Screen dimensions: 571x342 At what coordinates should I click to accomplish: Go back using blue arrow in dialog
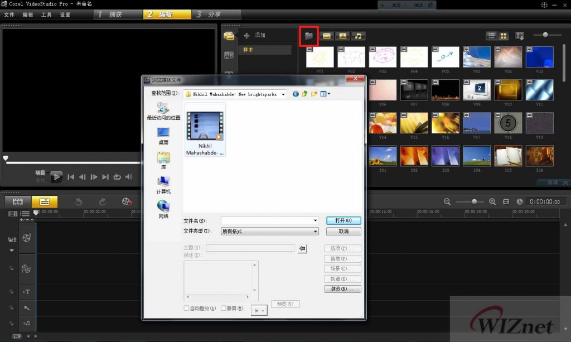tap(296, 94)
